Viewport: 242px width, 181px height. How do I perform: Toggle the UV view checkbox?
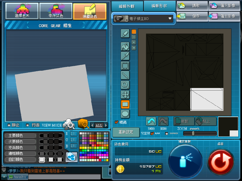tap(152, 133)
